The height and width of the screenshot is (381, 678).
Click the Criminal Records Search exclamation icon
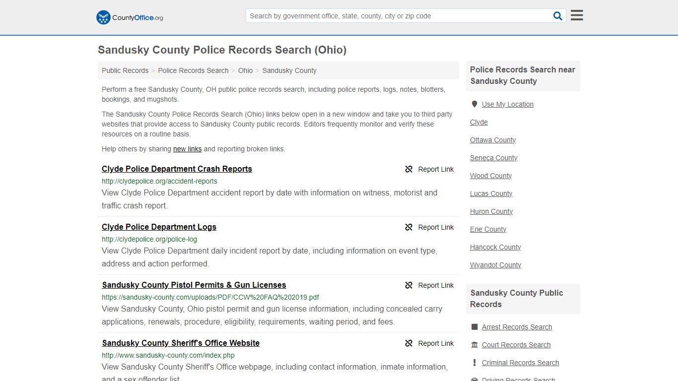click(x=475, y=363)
